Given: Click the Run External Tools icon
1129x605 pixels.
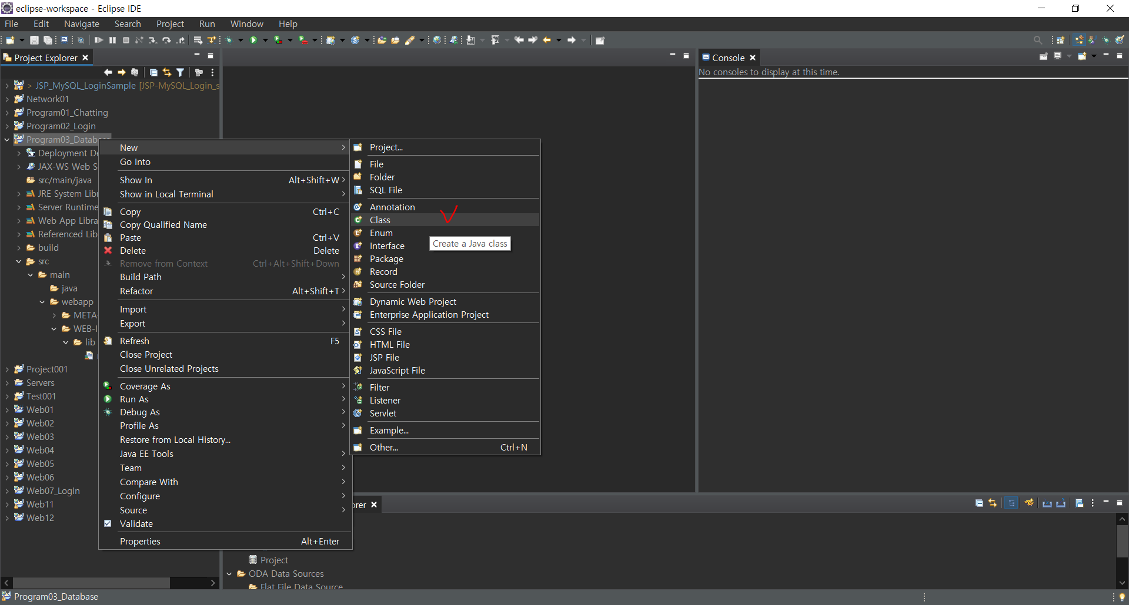Looking at the screenshot, I should point(303,41).
